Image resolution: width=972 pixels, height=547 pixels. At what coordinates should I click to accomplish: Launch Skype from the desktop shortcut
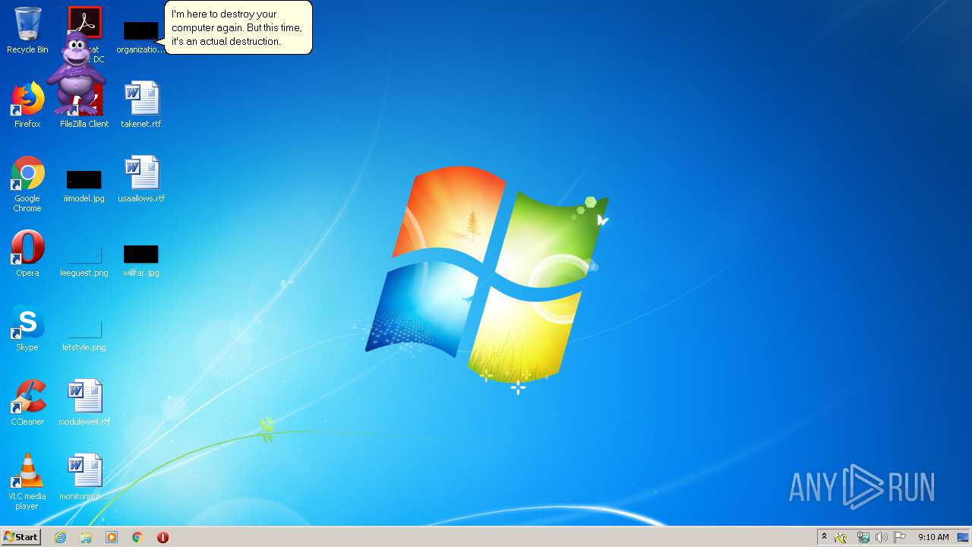coord(27,328)
